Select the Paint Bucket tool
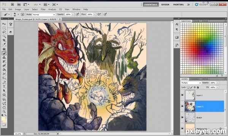Viewport: 228px width, 136px height. [4, 70]
